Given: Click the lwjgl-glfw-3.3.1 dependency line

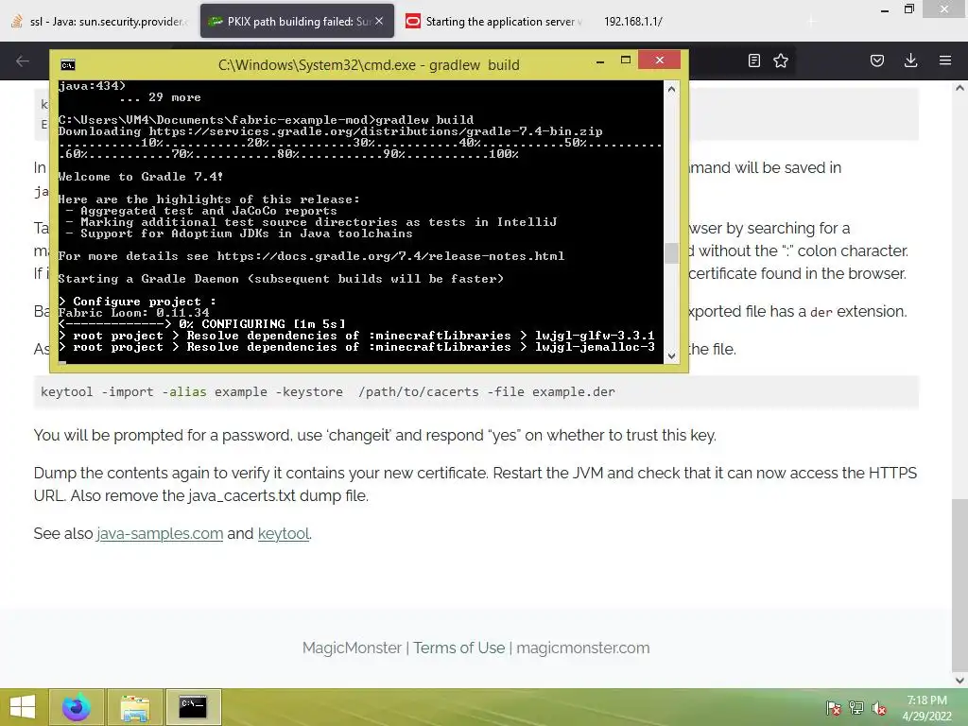Looking at the screenshot, I should tap(356, 336).
